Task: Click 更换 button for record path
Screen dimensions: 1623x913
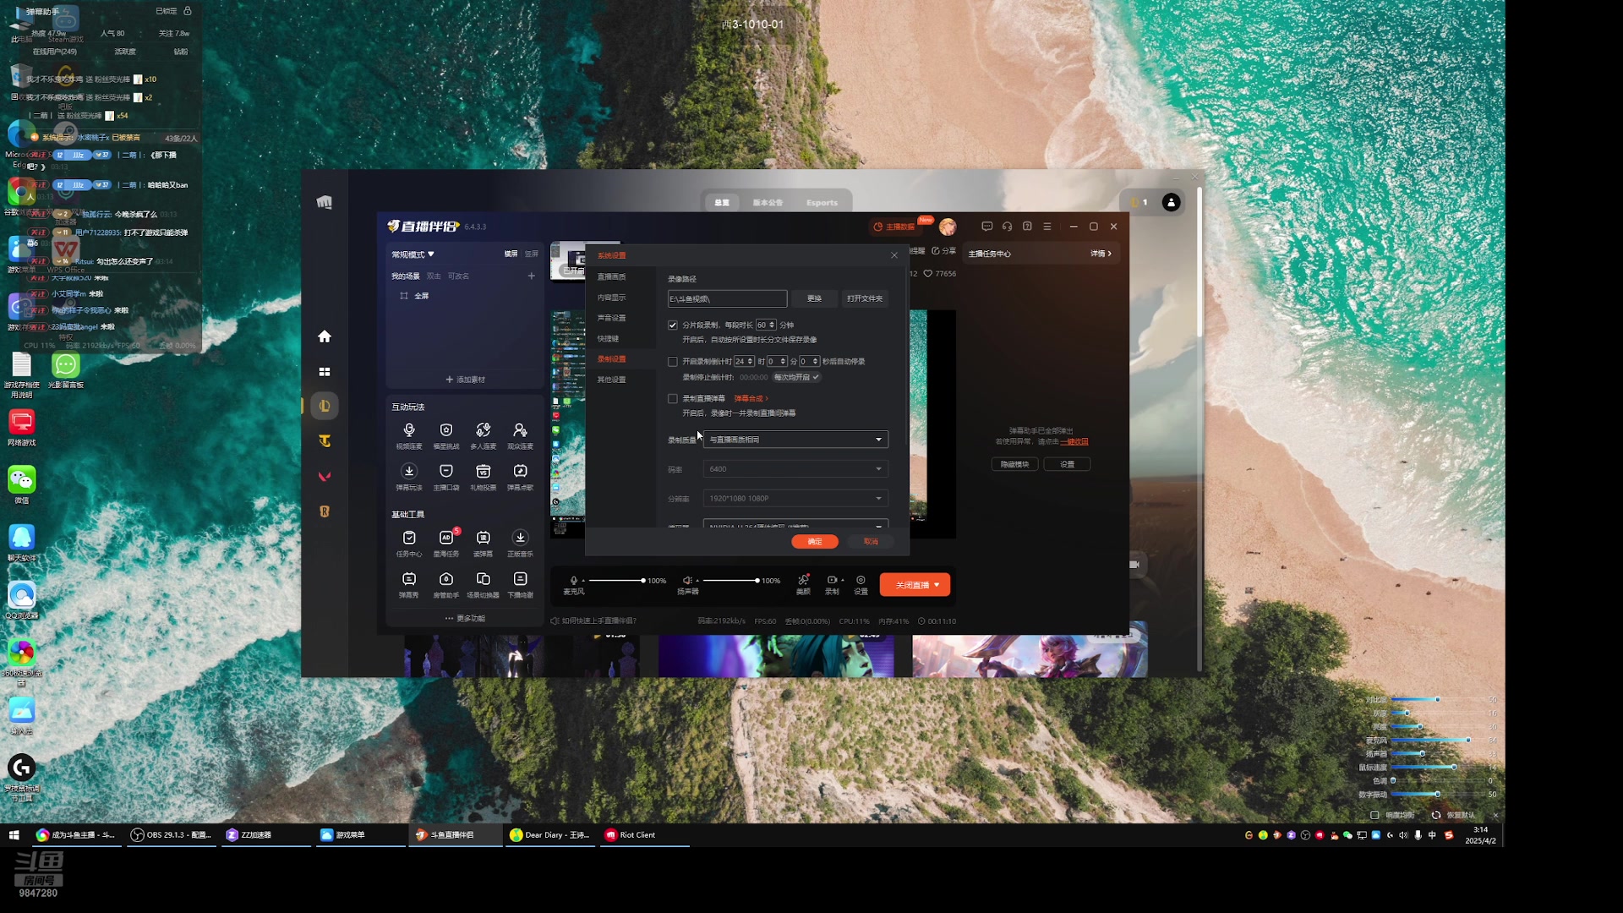Action: point(815,298)
